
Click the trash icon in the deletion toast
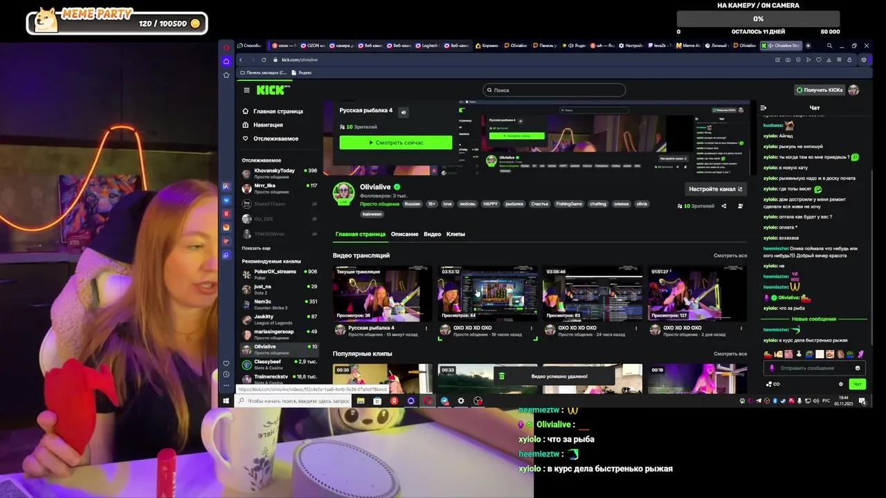pos(502,376)
